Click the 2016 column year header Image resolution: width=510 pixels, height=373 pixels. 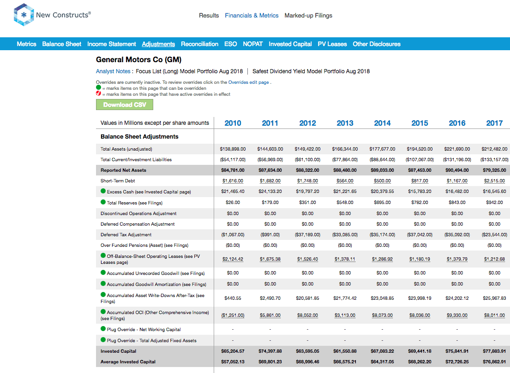click(457, 123)
